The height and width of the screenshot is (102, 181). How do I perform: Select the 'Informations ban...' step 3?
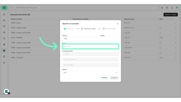[110, 29]
